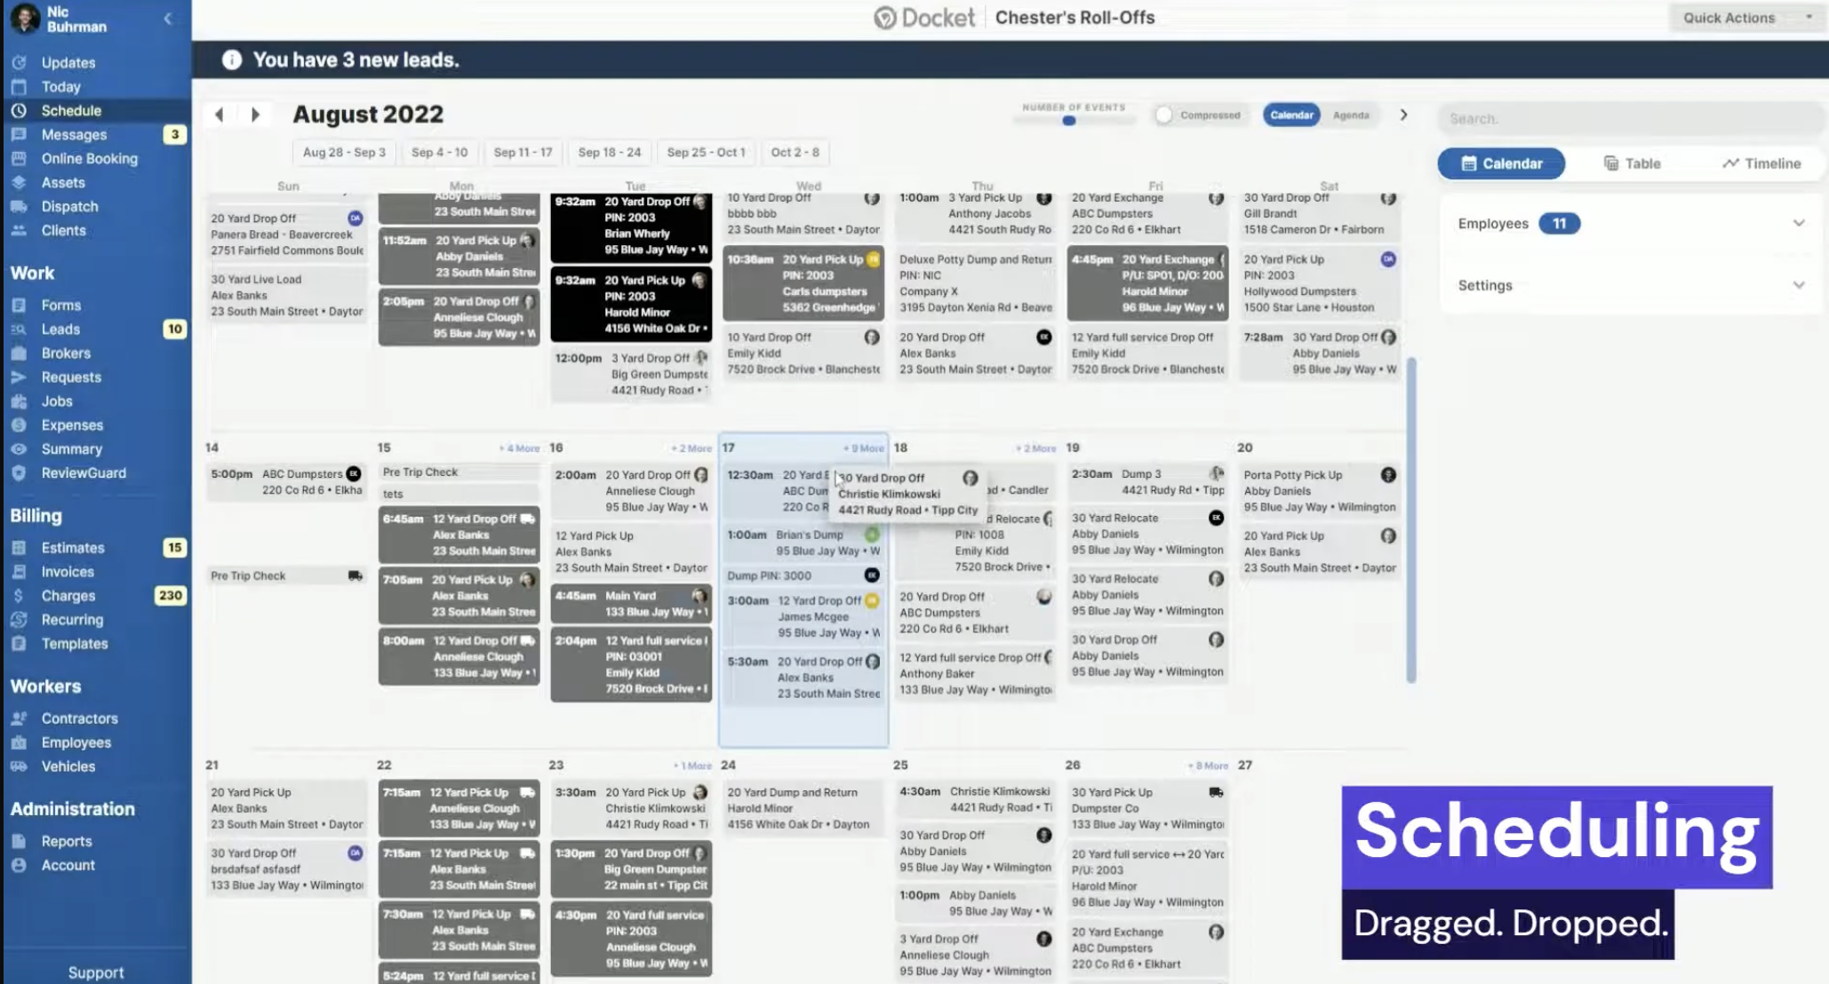Screen dimensions: 1829x984
Task: Click the next month arrow icon
Action: tap(256, 115)
